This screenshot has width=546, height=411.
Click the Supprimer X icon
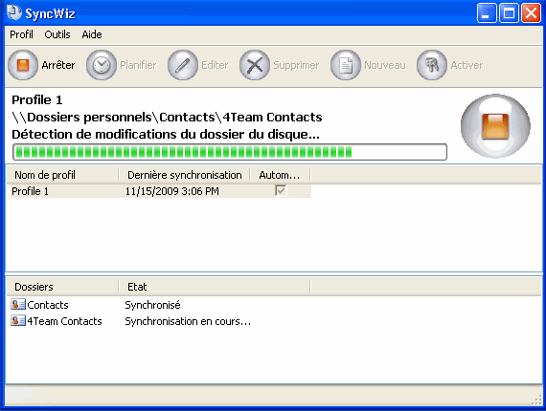(255, 65)
